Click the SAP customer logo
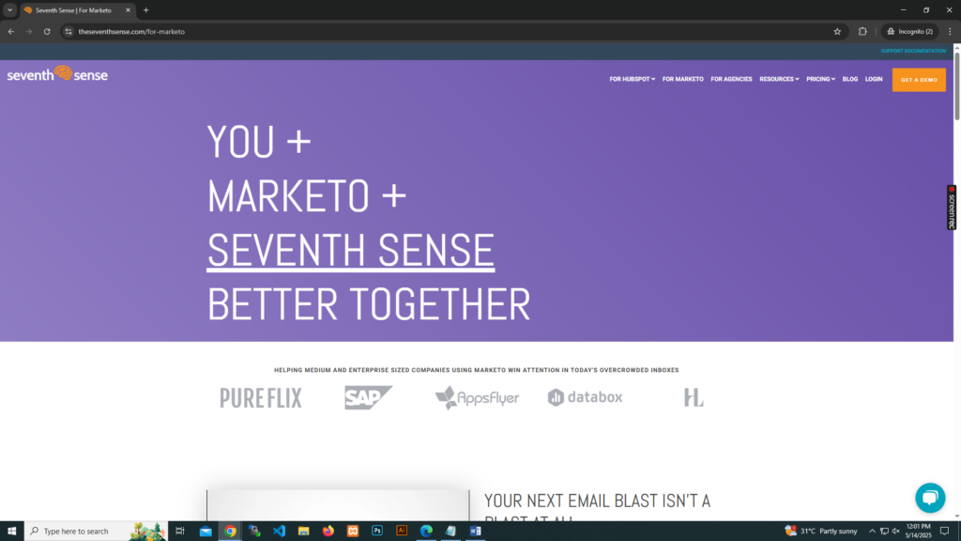 368,397
